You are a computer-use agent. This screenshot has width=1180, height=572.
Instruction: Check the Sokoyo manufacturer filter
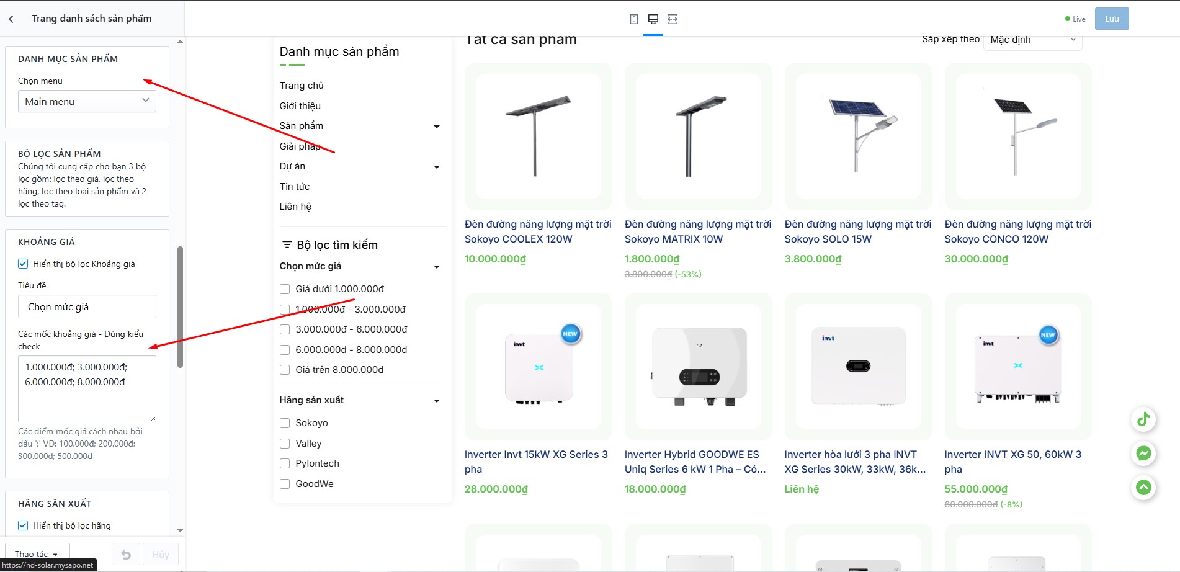[x=285, y=423]
